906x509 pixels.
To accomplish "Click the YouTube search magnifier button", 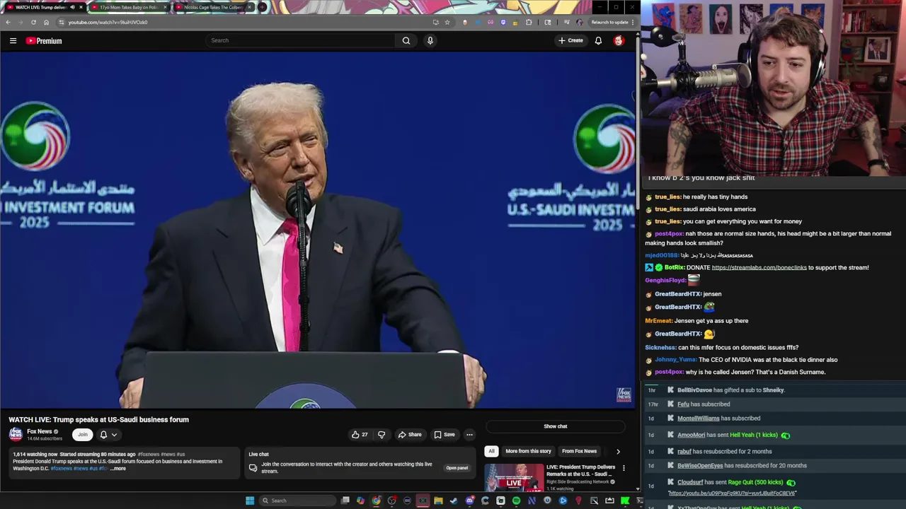I will point(406,40).
